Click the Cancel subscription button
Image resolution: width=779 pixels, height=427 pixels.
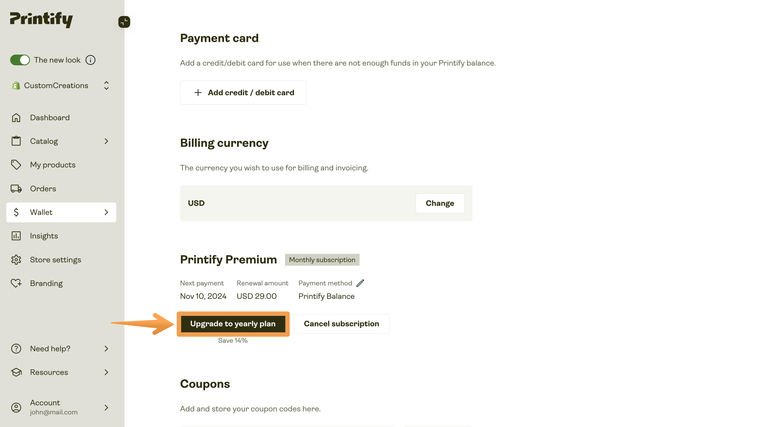click(x=341, y=324)
